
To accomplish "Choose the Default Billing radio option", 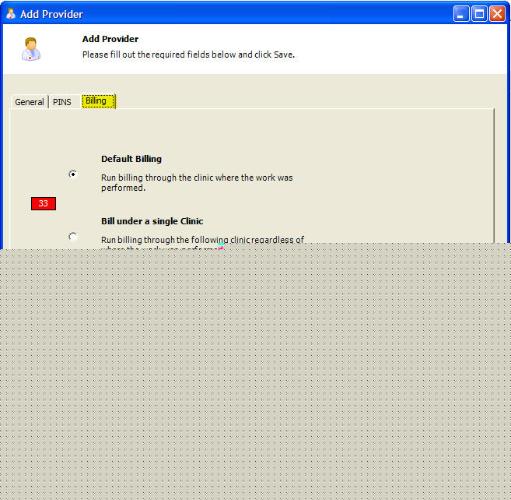I will pyautogui.click(x=73, y=174).
